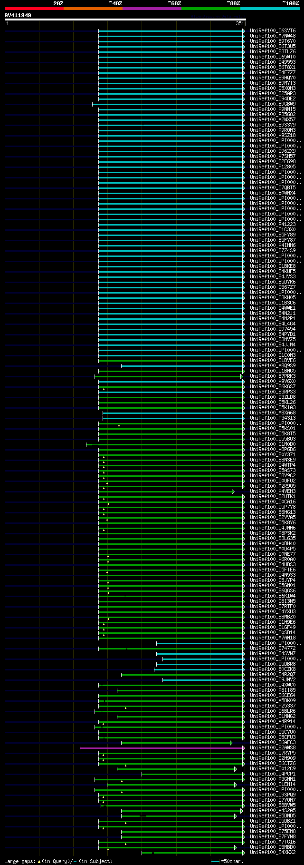Select hit label UniRef100_C1M0D0

(273, 444)
